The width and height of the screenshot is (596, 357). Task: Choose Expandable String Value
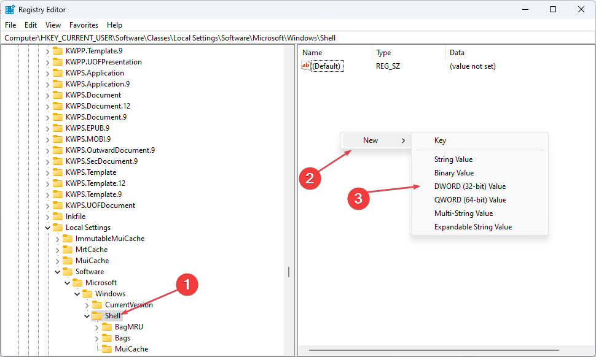tap(480, 227)
